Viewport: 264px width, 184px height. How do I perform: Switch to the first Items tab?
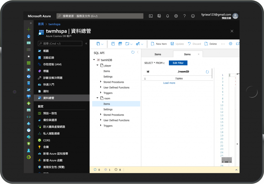point(158,54)
